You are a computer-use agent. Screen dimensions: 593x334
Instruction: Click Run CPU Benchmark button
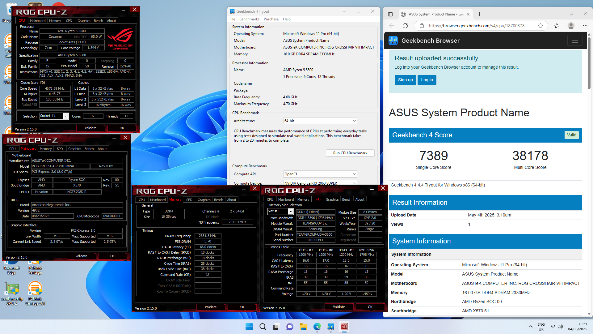pos(350,153)
